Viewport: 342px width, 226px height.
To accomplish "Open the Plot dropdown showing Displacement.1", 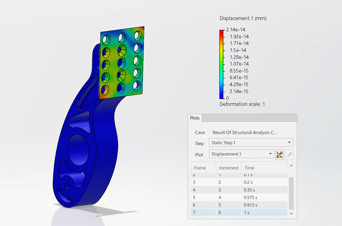I will pos(242,154).
